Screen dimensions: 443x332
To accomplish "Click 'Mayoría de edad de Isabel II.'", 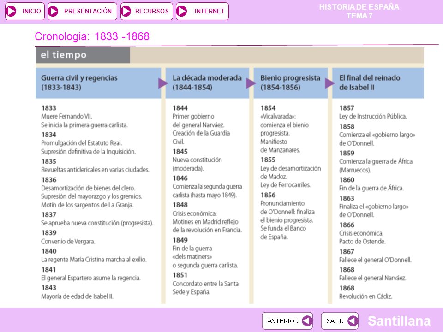I will point(77,296).
